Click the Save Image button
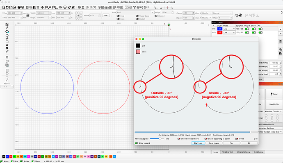 [214, 143]
